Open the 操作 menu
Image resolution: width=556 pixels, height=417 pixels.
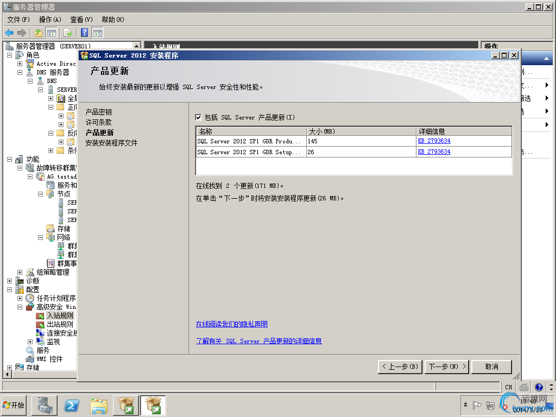tap(49, 19)
